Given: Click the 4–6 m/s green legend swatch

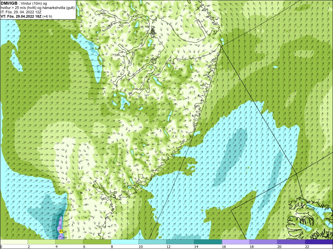Looking at the screenshot, I should [70, 242].
